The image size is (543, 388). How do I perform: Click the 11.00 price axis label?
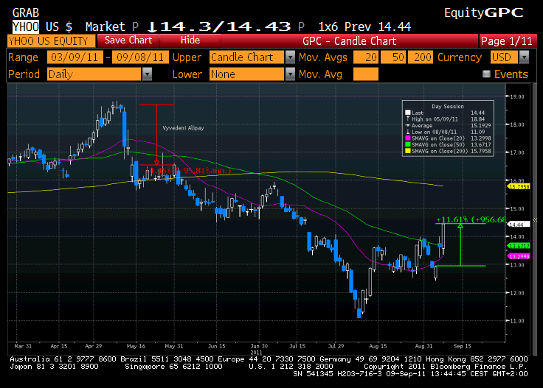[x=517, y=321]
